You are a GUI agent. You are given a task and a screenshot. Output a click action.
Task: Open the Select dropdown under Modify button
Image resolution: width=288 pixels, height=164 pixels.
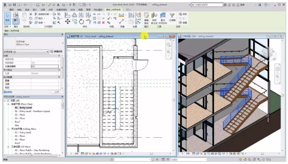pyautogui.click(x=8, y=27)
